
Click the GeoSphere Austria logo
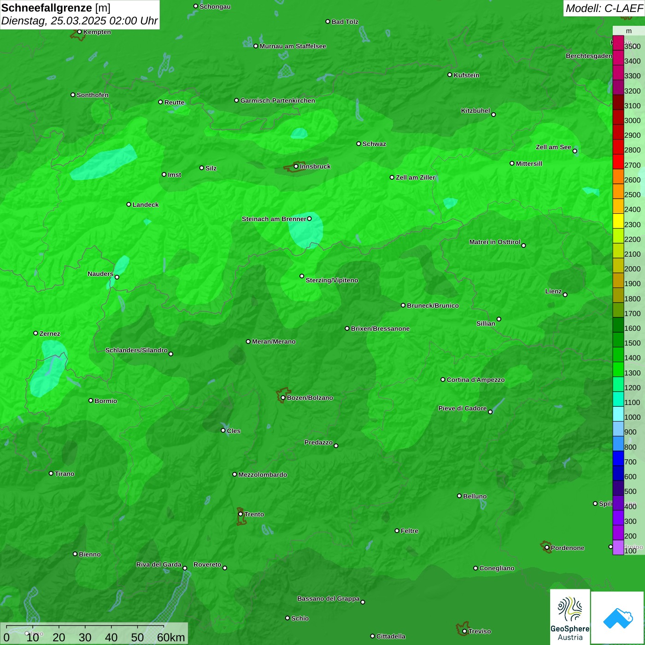570,616
